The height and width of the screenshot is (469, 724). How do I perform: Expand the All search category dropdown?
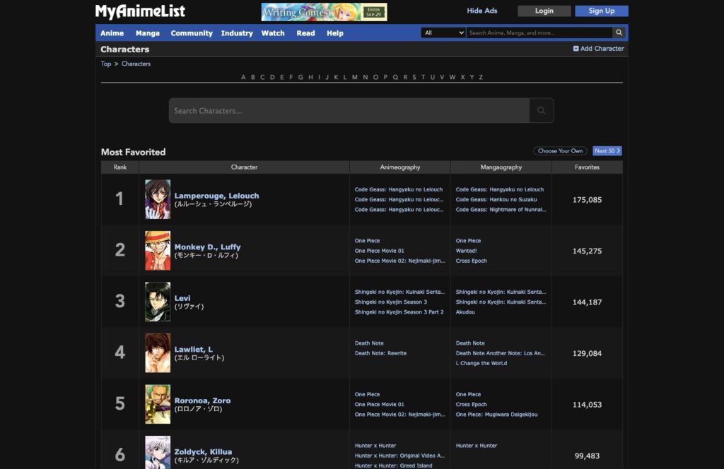click(443, 32)
